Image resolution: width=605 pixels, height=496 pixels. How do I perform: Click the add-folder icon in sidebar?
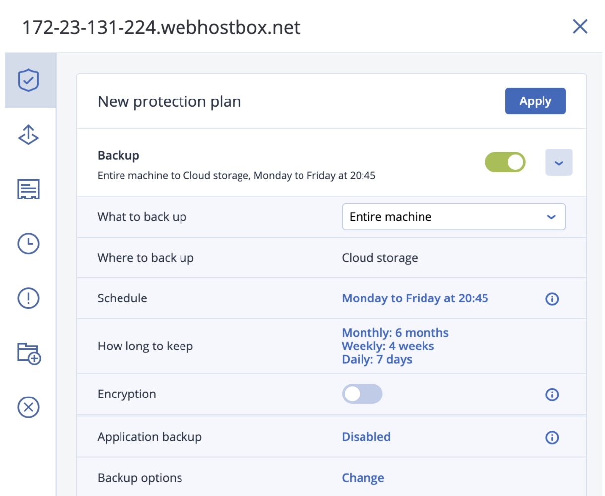coord(28,352)
